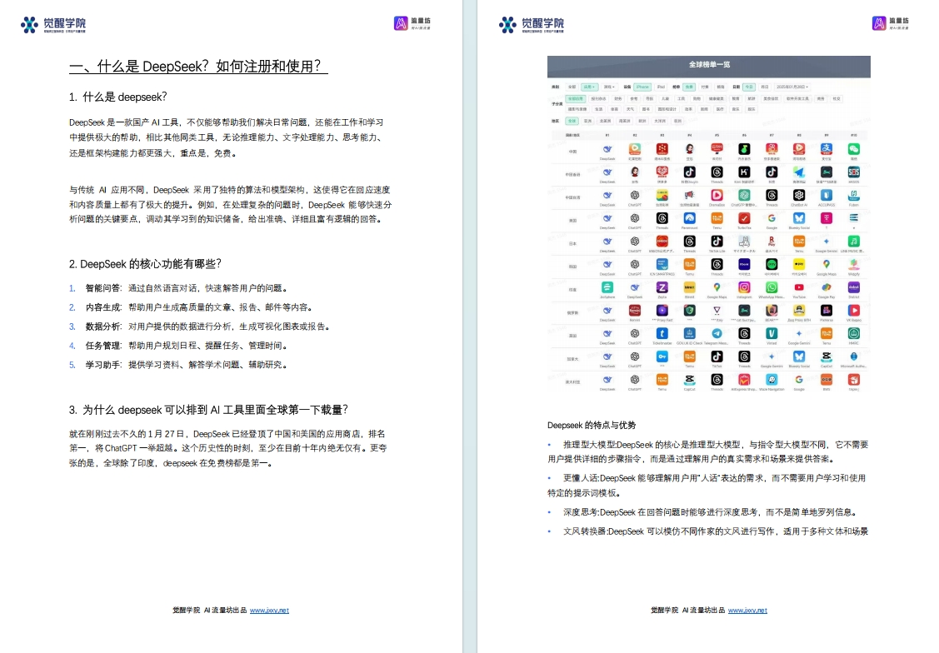Click the subheading 2. DeepSeek 的核心功能有哪些?
Viewport: 939px width, 653px height.
[x=145, y=264]
